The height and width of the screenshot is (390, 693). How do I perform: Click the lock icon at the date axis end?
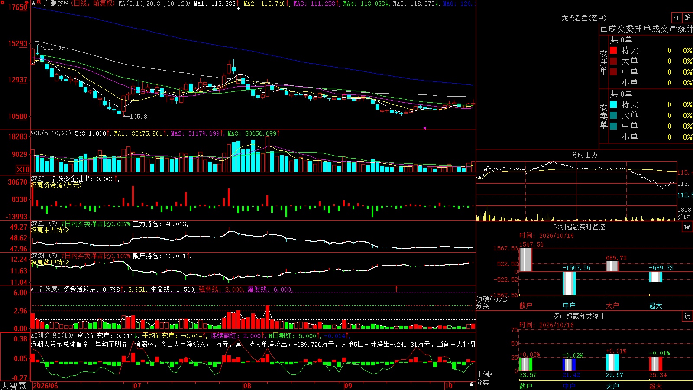point(472,385)
